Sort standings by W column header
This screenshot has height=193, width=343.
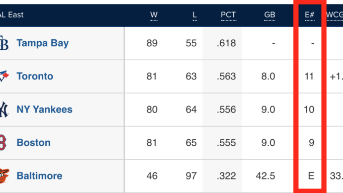tap(154, 15)
